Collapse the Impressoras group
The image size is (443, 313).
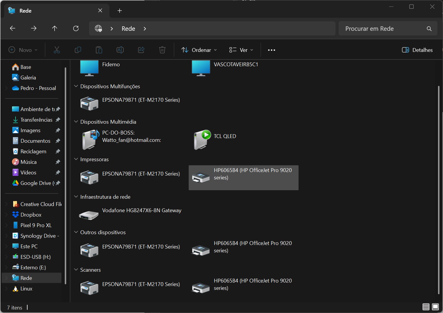(x=76, y=159)
